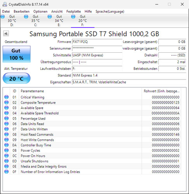Click the status orb for Data Units Read
The height and width of the screenshot is (194, 189).
pyautogui.click(x=7, y=124)
